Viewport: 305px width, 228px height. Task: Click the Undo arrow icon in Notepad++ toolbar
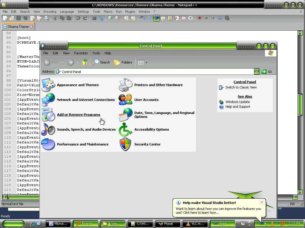pyautogui.click(x=78, y=18)
